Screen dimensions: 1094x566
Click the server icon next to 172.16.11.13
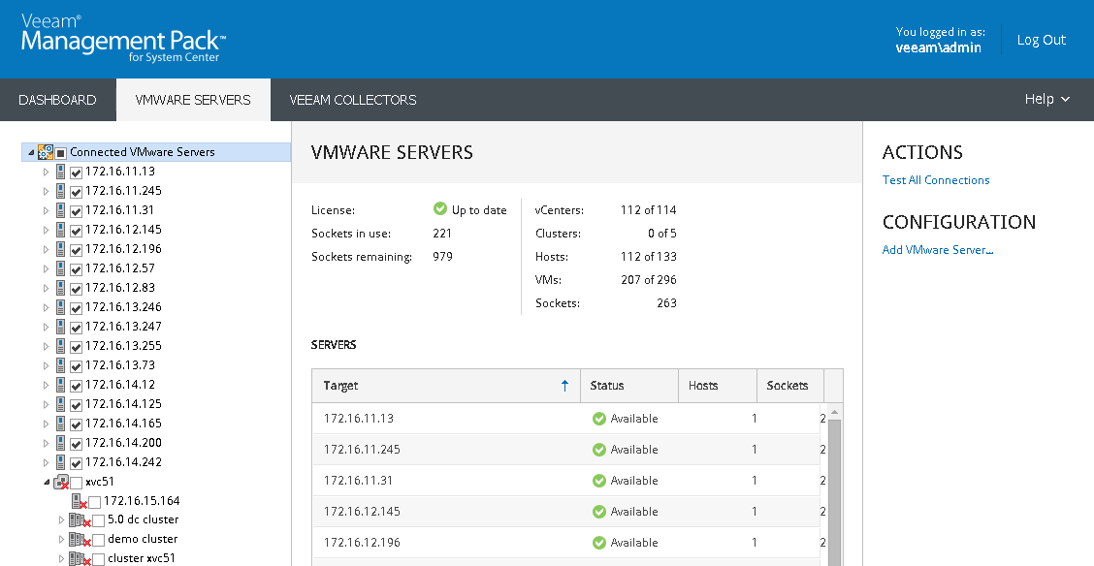[x=60, y=172]
